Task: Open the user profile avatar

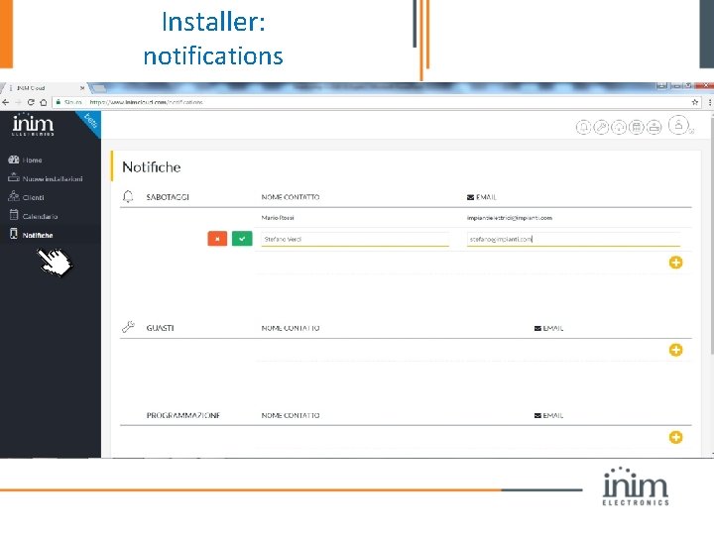Action: point(678,125)
